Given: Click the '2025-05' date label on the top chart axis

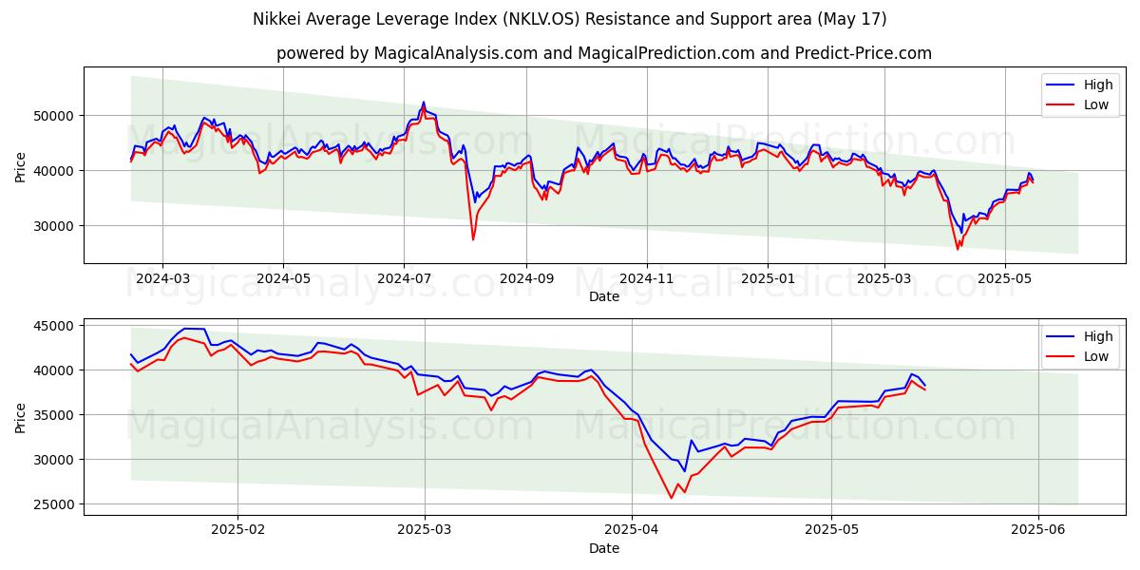Looking at the screenshot, I should pyautogui.click(x=1005, y=279).
